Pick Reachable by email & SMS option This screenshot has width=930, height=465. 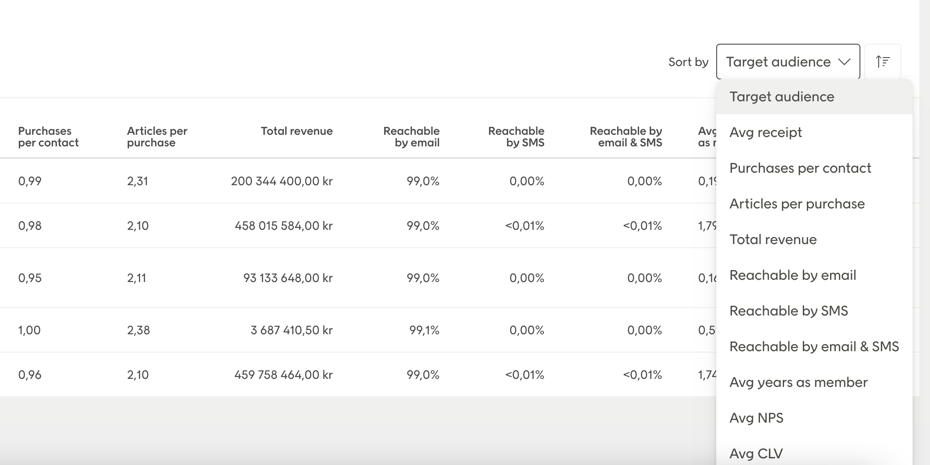[814, 347]
